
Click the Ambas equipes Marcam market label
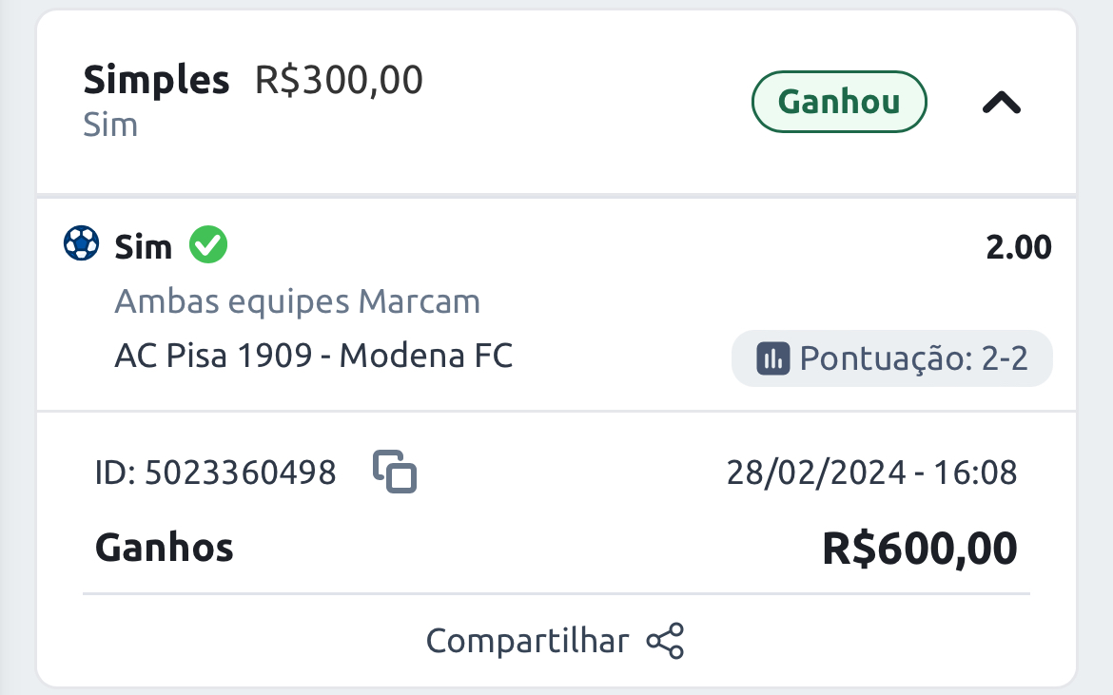tap(298, 301)
